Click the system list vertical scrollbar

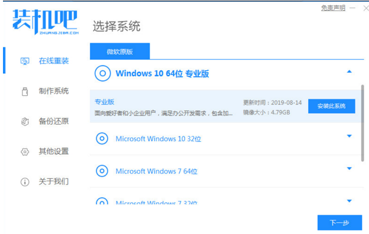[362, 123]
